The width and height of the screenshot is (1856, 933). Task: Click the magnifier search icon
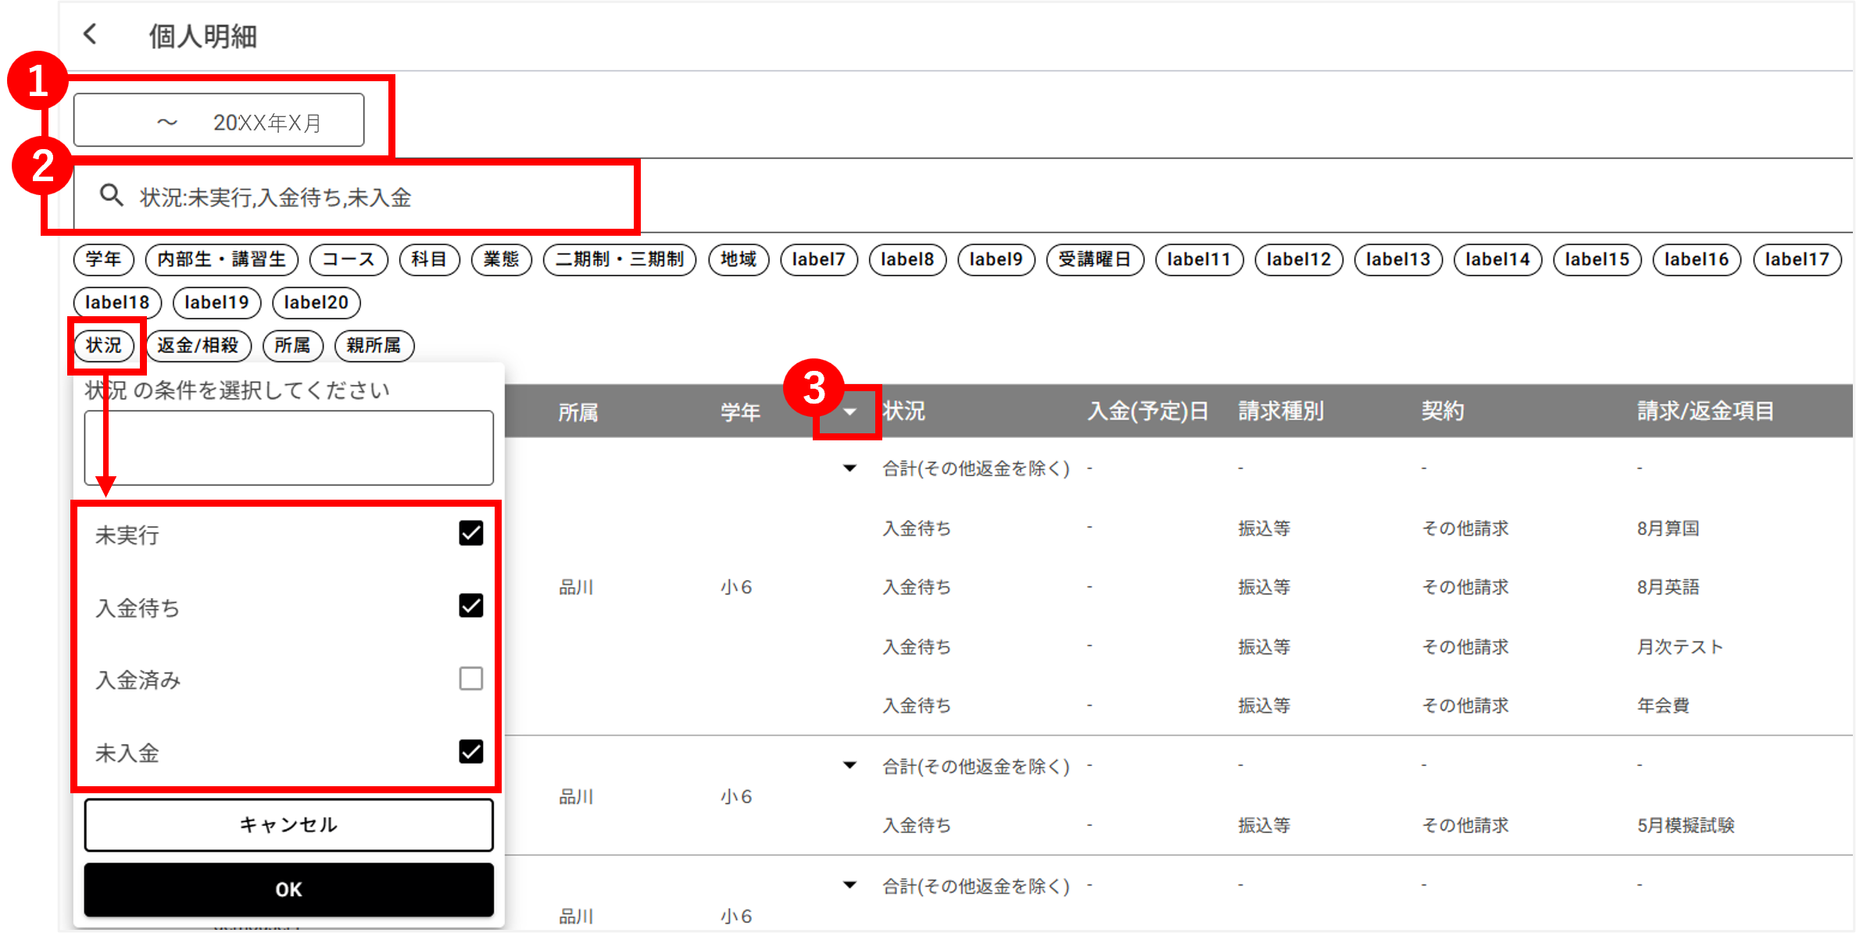111,196
